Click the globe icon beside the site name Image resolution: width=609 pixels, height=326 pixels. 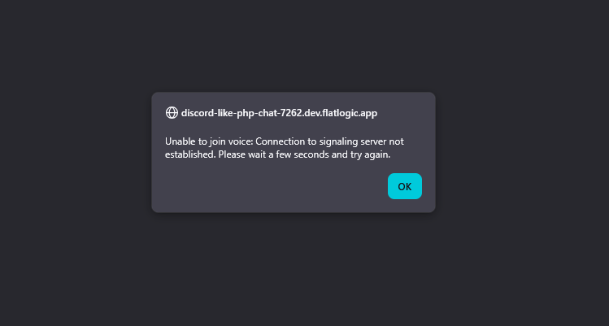[172, 113]
